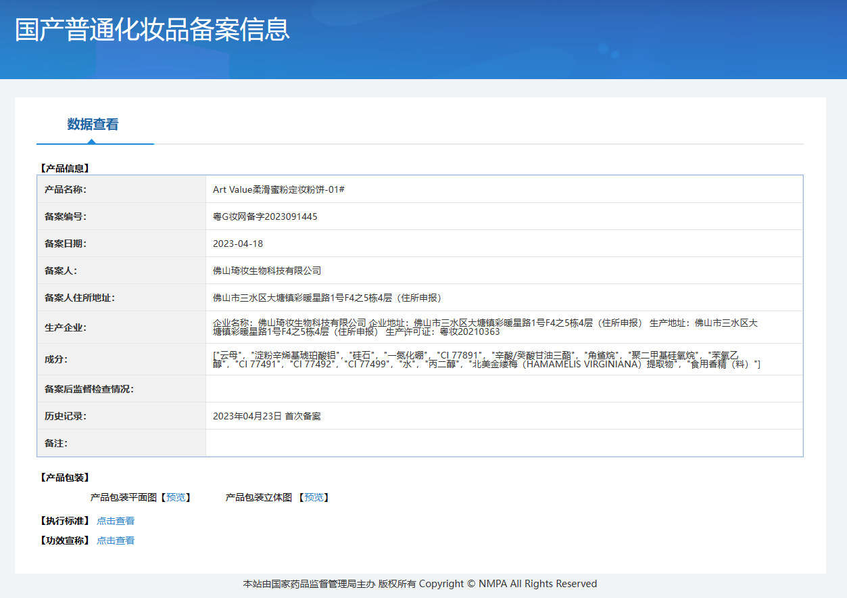Click the 【产品信息】 section heading
Viewport: 847px width, 598px height.
(x=64, y=168)
